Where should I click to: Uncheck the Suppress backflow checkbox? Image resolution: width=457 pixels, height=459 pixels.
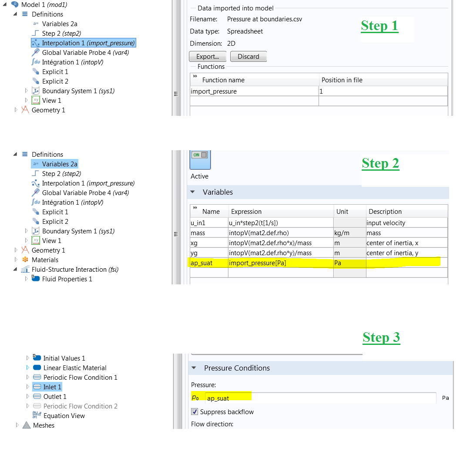click(195, 412)
